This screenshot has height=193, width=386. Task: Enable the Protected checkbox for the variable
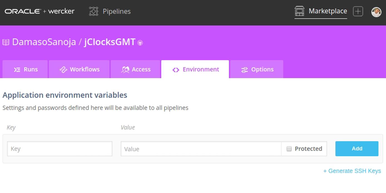point(289,149)
